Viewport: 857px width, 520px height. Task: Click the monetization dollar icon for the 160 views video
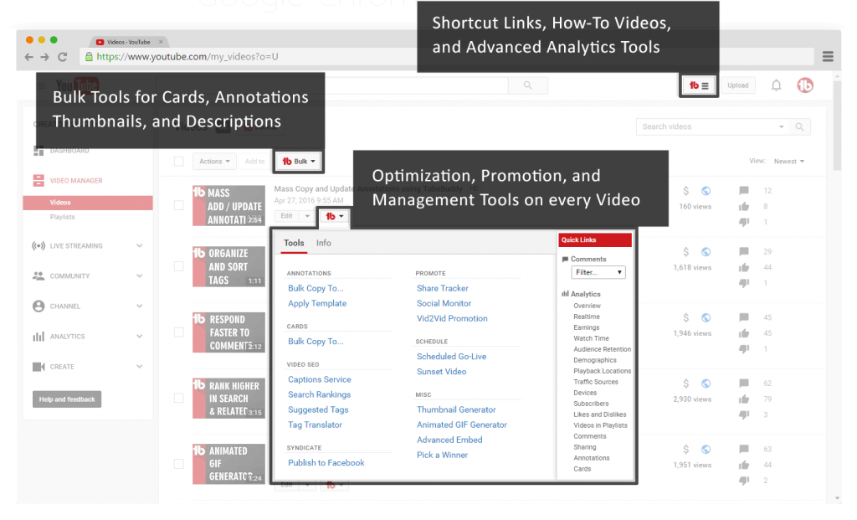point(686,191)
